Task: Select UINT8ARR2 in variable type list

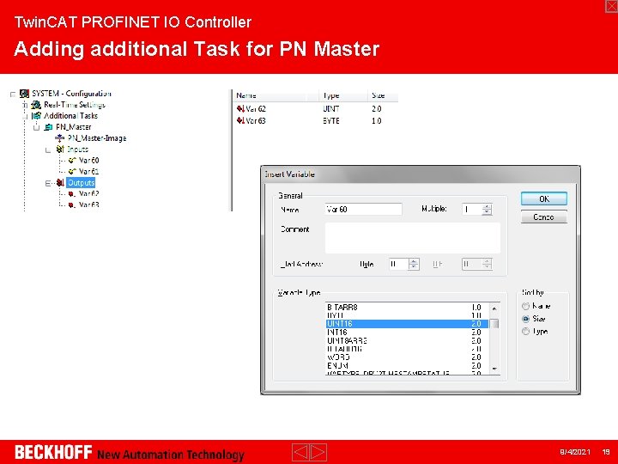Action: (x=407, y=340)
